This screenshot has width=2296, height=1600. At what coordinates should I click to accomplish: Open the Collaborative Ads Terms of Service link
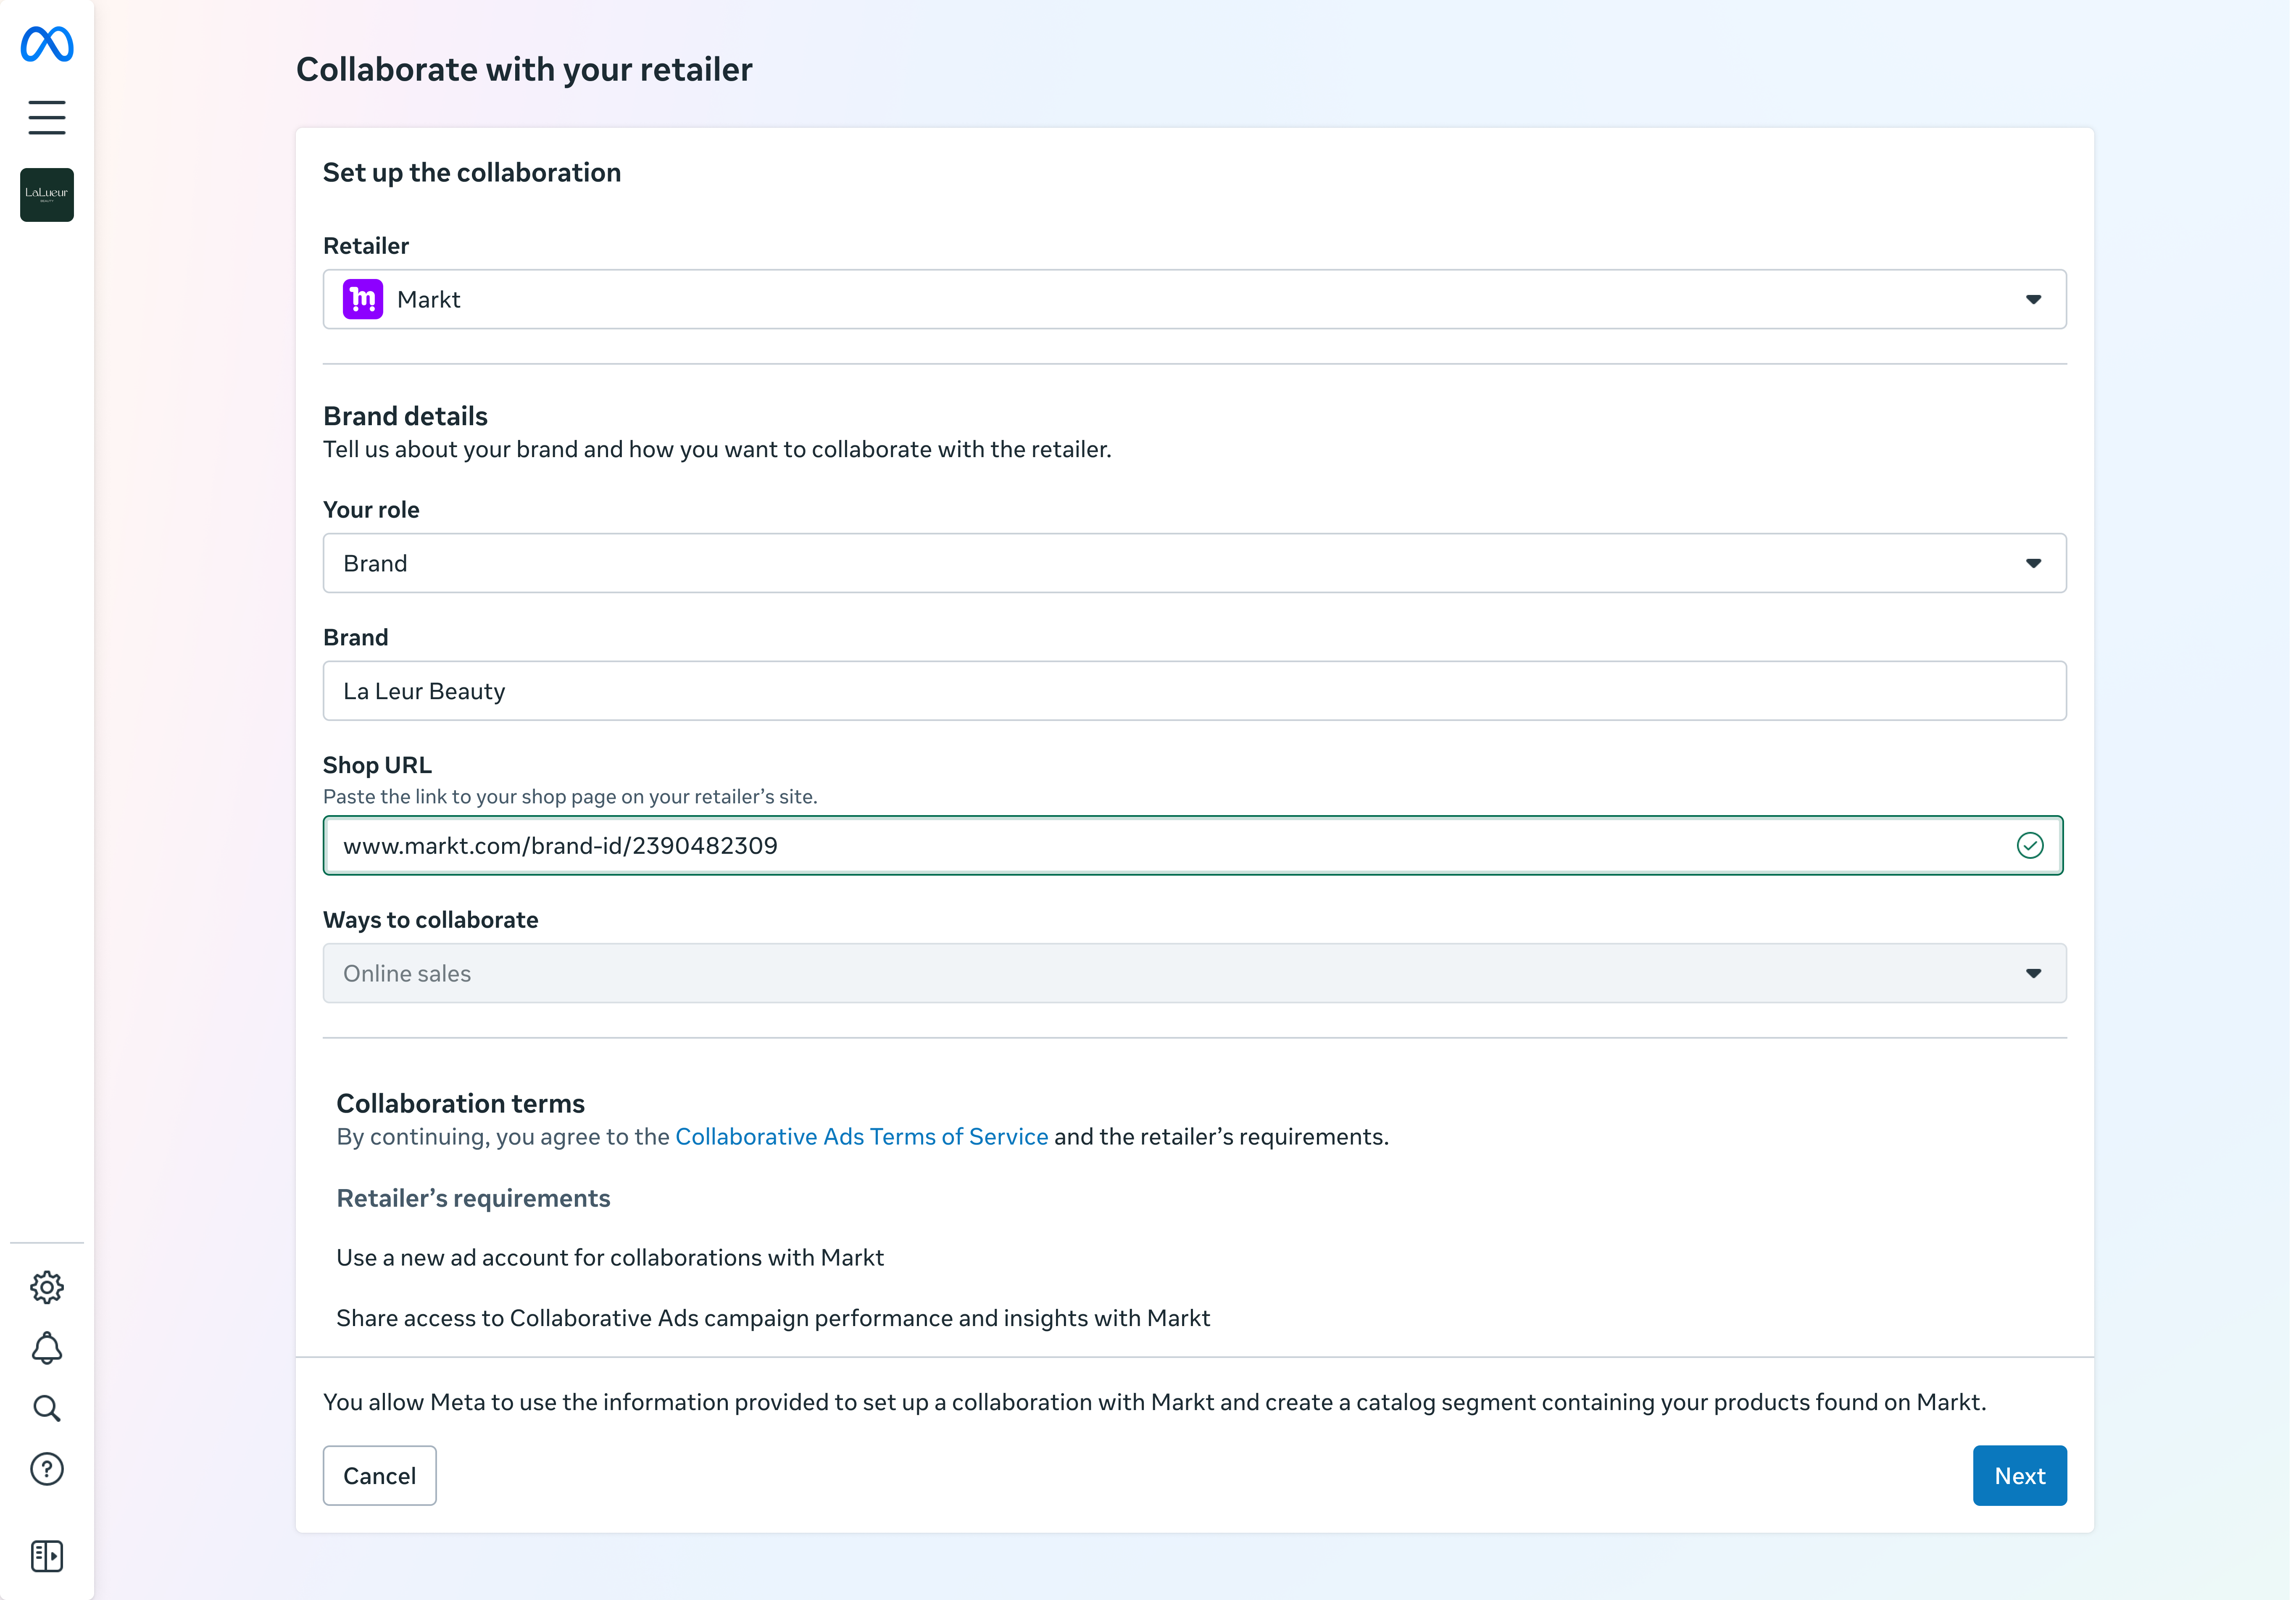pos(862,1138)
